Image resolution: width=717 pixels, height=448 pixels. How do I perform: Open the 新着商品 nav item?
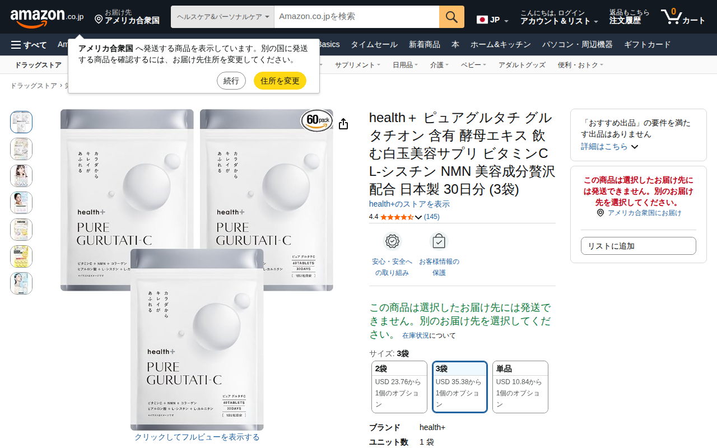(425, 45)
